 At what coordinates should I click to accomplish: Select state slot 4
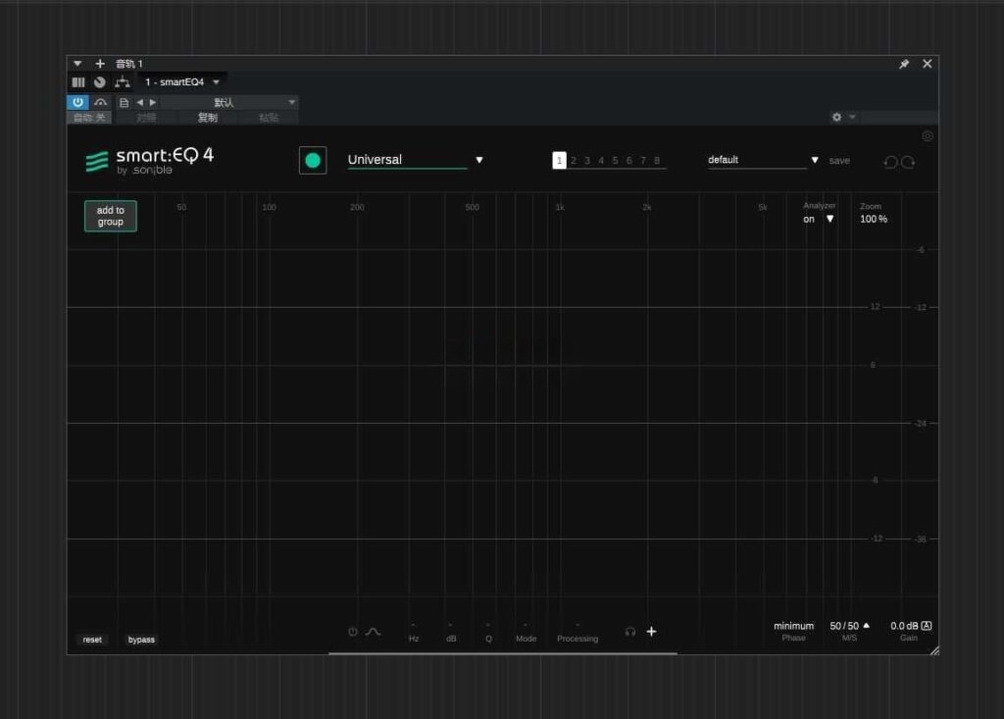click(601, 160)
